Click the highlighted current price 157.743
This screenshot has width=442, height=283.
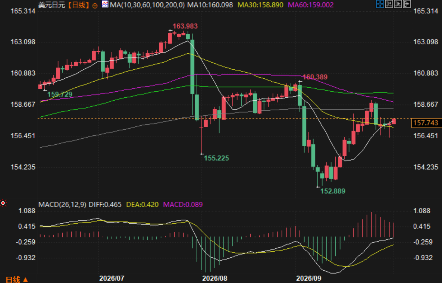coord(426,123)
